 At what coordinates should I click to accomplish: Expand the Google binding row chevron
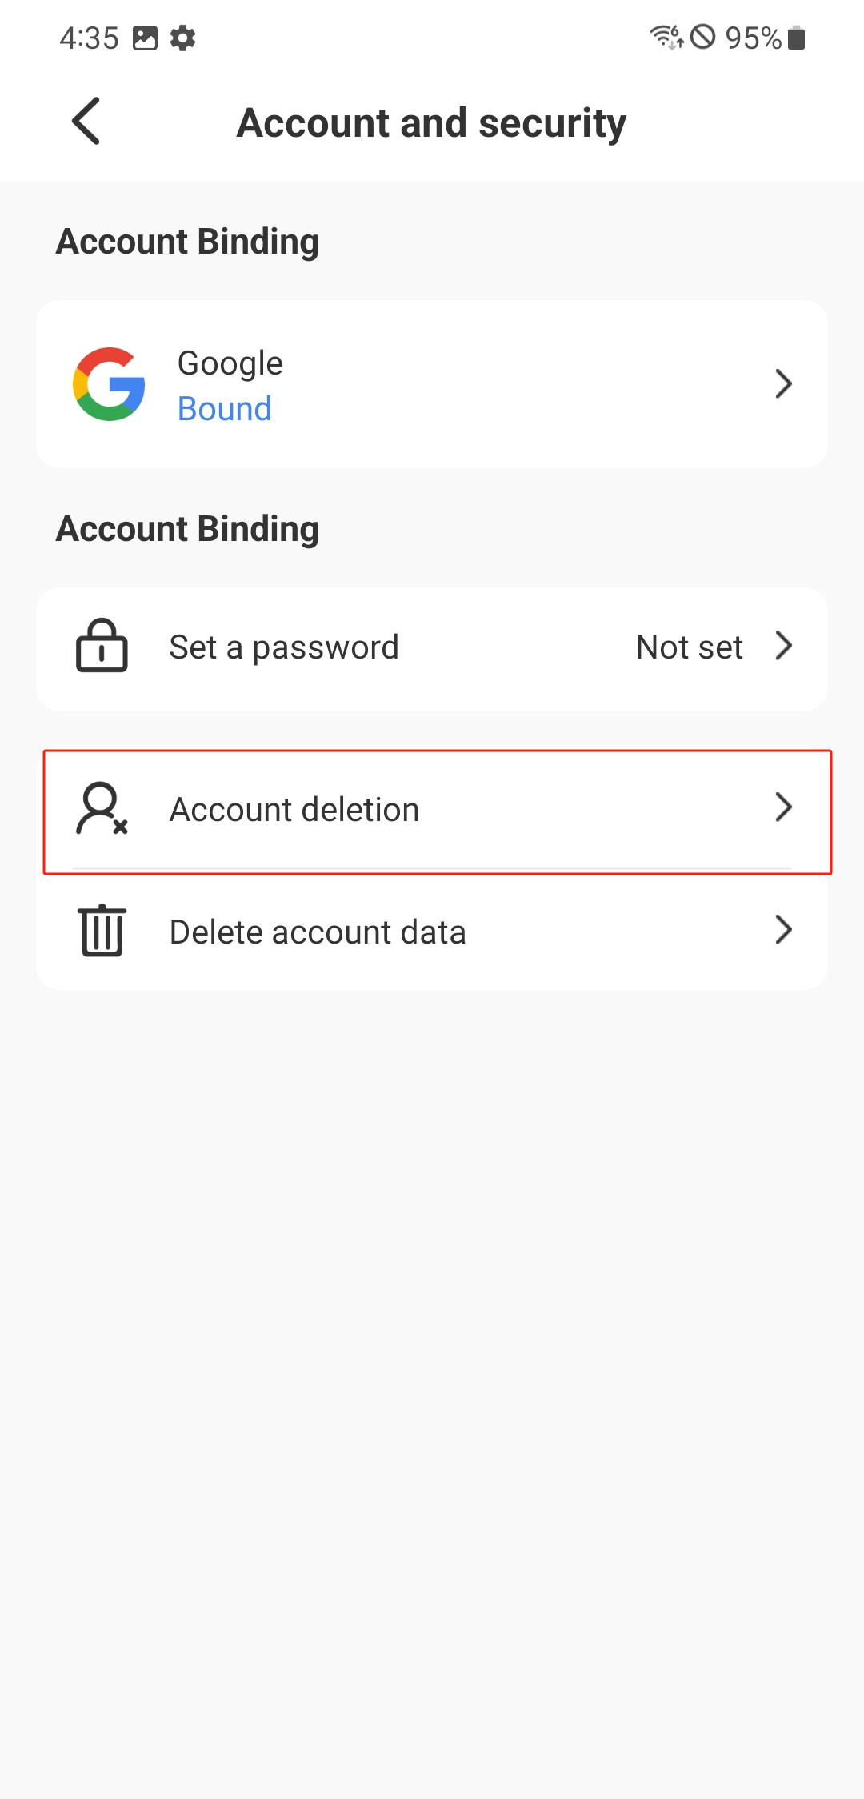pos(783,384)
